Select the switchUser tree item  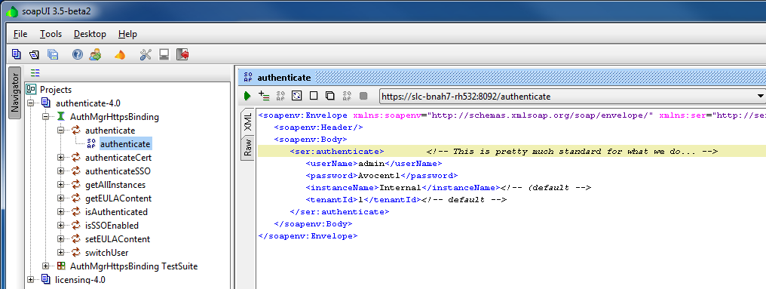point(106,253)
